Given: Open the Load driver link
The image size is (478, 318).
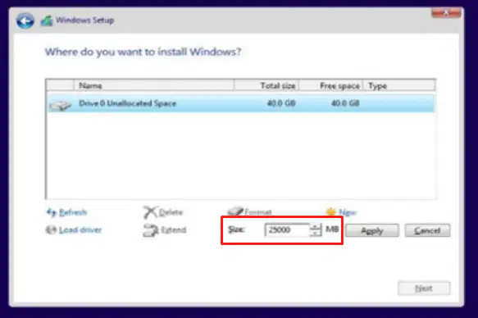Looking at the screenshot, I should pos(80,230).
